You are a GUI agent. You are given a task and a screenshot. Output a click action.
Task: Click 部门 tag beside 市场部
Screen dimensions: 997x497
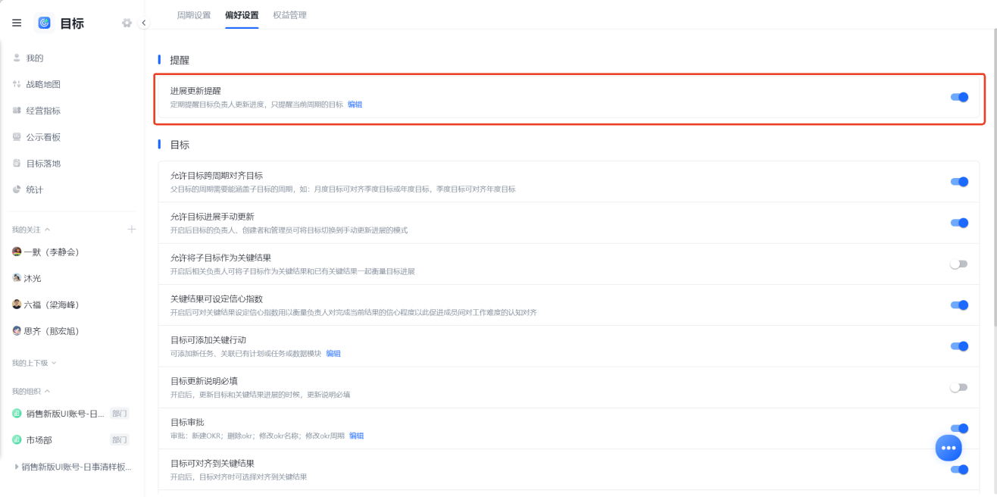tap(120, 440)
